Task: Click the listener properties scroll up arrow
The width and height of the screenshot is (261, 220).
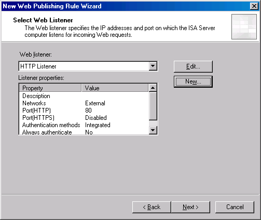Action: click(153, 88)
